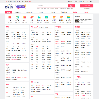Screen dimensions: 99x99
Task: Open the red-orange overlapping shapes category icon
Action: [32, 17]
